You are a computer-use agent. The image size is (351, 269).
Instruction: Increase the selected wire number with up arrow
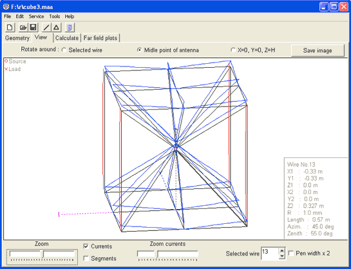pos(282,251)
